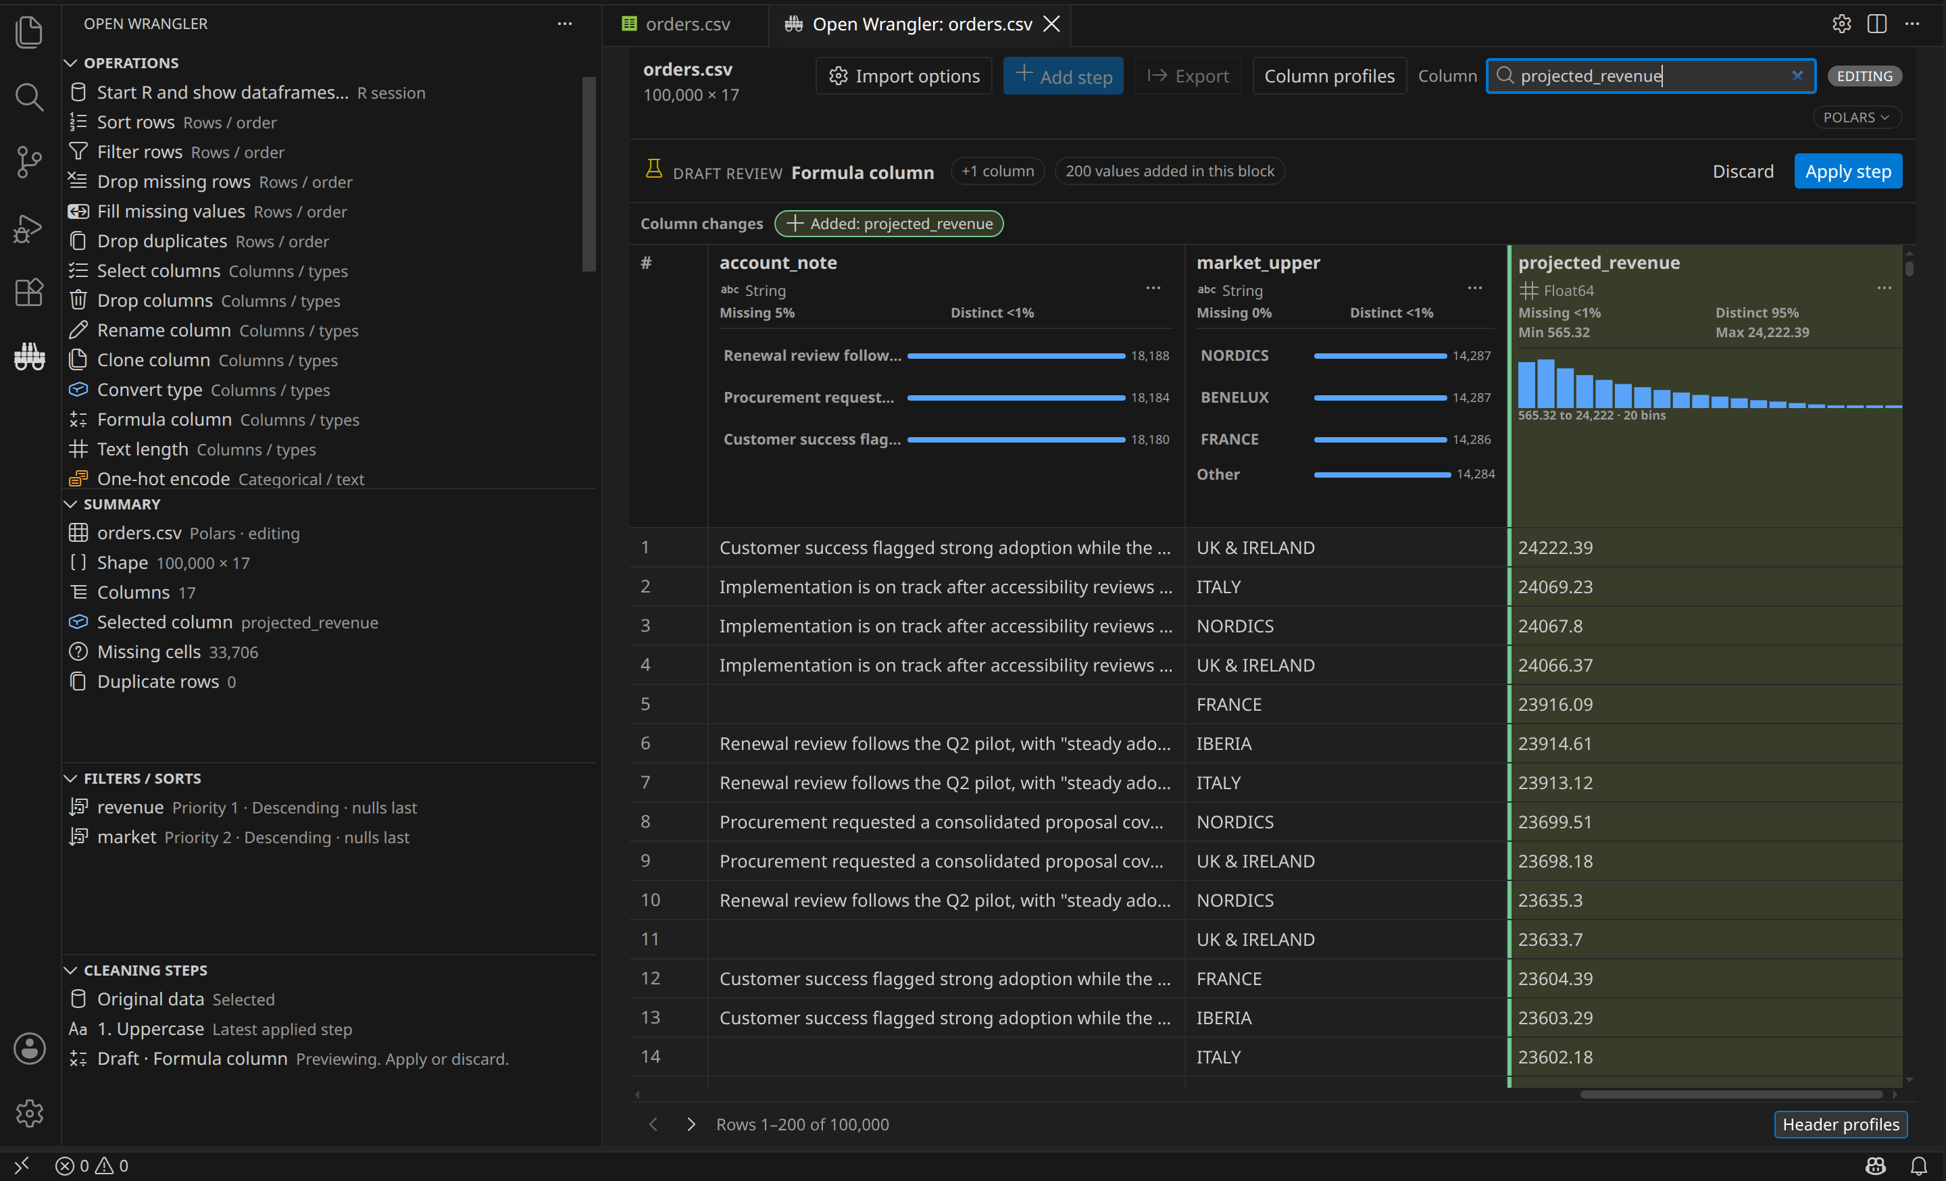This screenshot has width=1946, height=1181.
Task: Open the Explorer files icon in the activity bar
Action: click(x=29, y=32)
